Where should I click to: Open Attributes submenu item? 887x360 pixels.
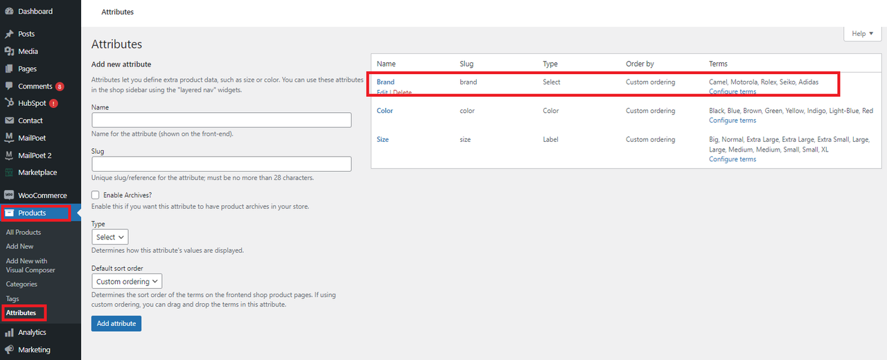[21, 313]
